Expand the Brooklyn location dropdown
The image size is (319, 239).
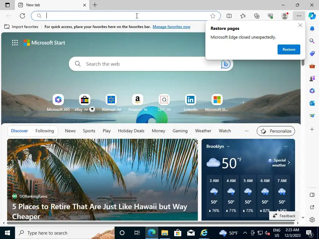[x=228, y=147]
